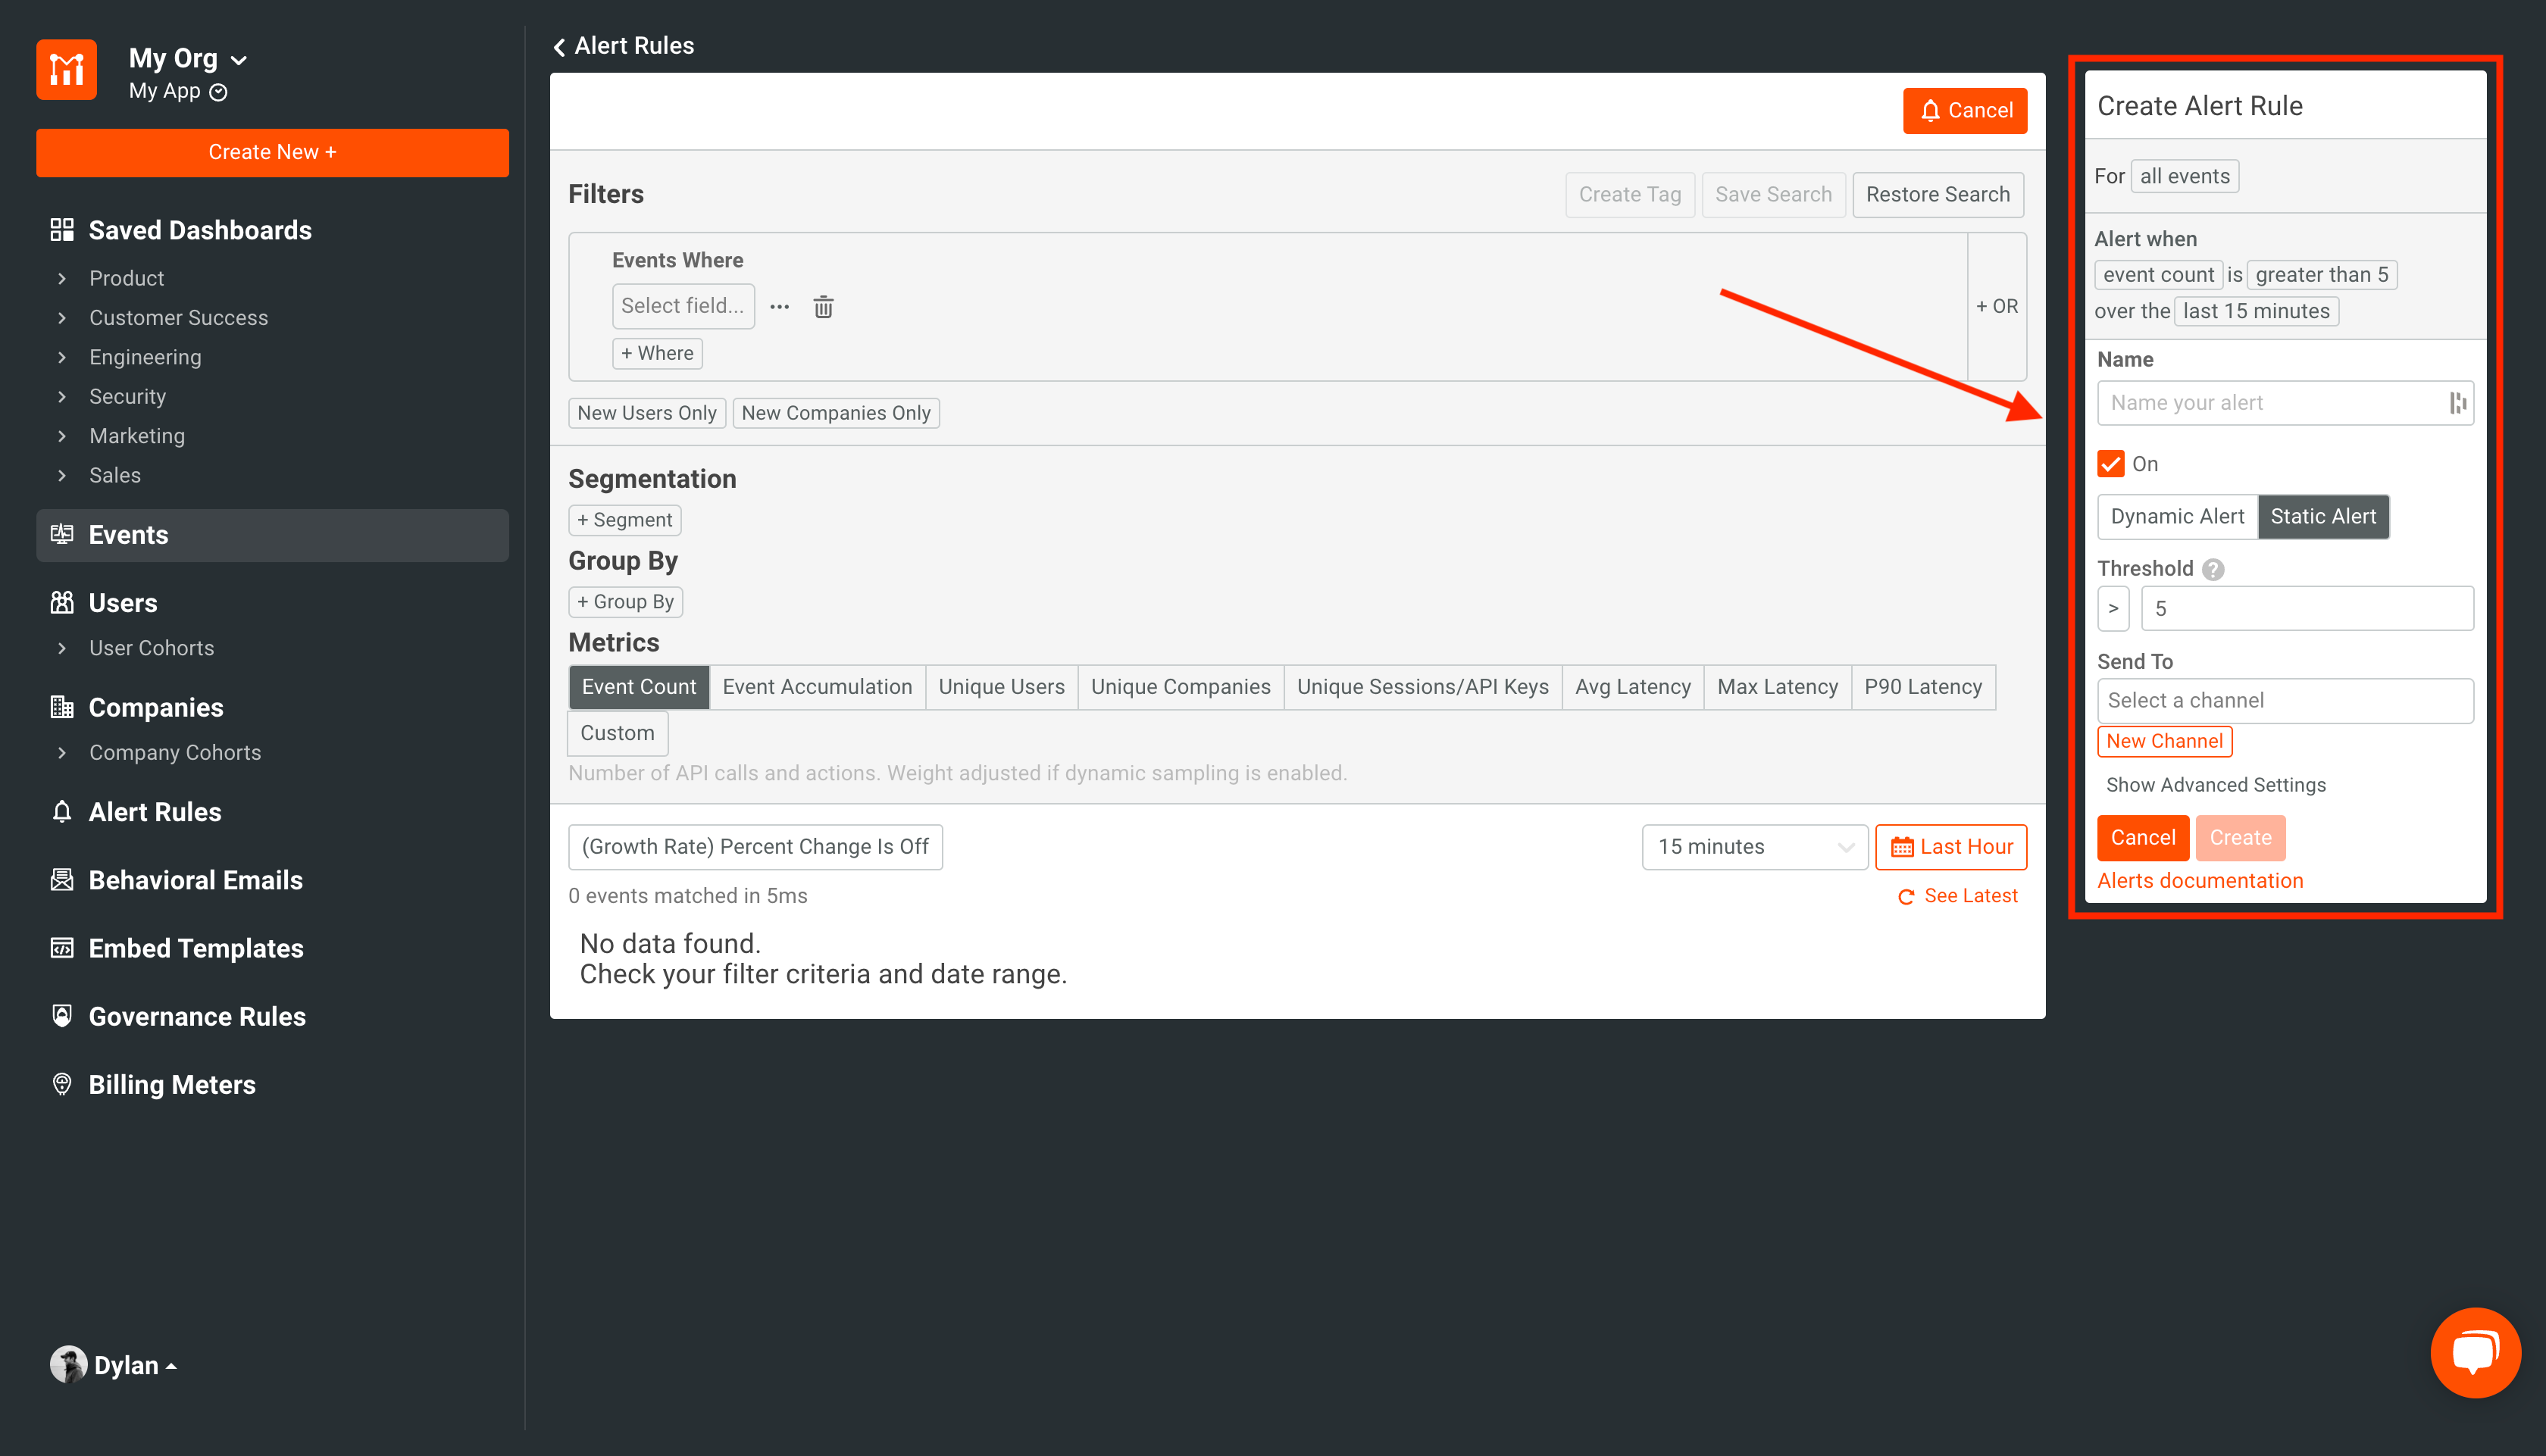2546x1456 pixels.
Task: Toggle the New Companies Only filter
Action: coord(836,413)
